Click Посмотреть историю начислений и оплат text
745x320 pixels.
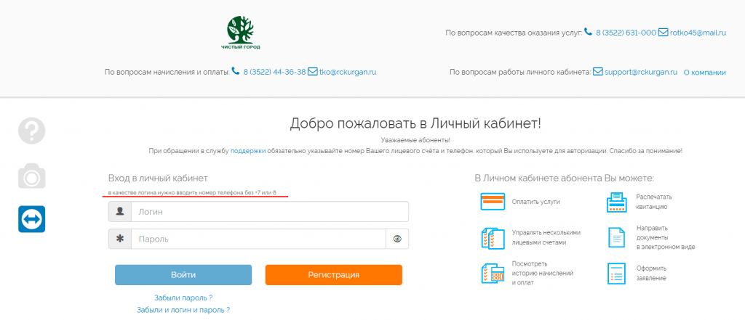coord(543,273)
